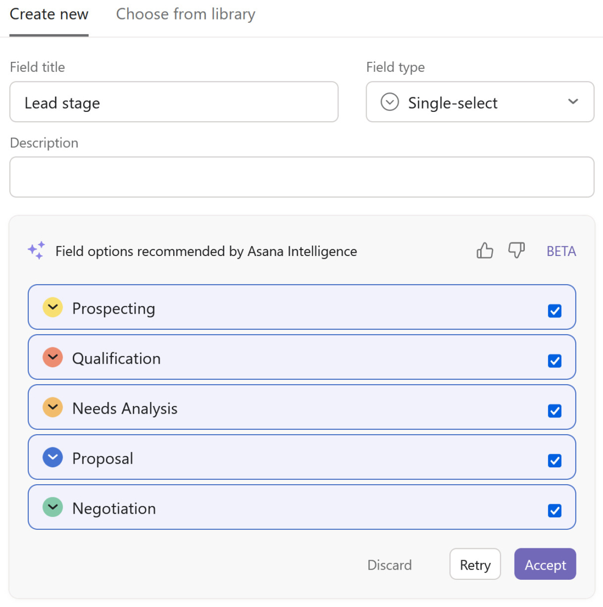Click the thumbs up feedback icon

click(x=484, y=251)
